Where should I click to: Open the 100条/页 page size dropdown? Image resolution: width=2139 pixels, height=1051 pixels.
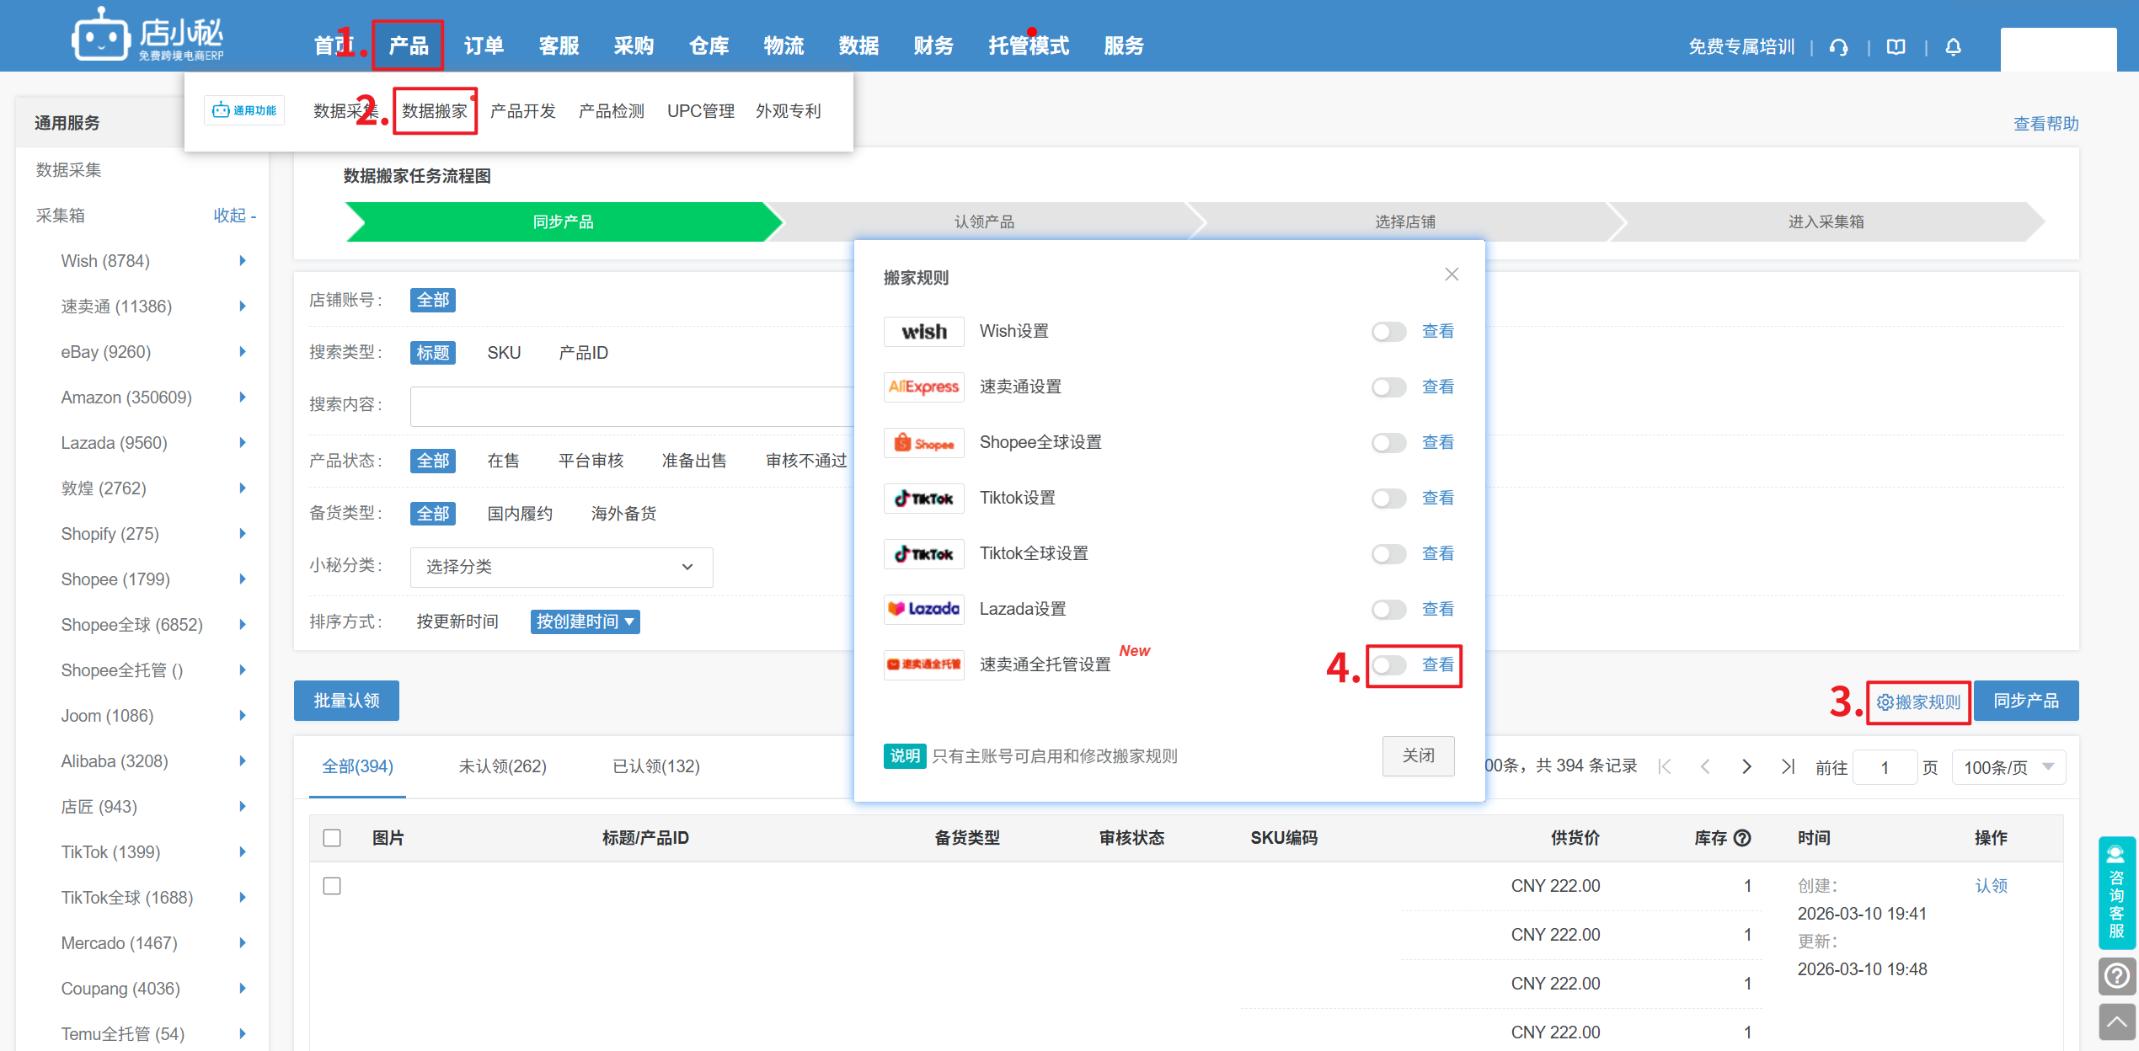point(2008,767)
